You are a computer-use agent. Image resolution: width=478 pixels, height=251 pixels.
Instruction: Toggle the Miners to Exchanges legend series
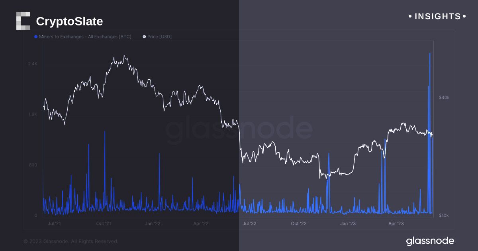[x=85, y=37]
